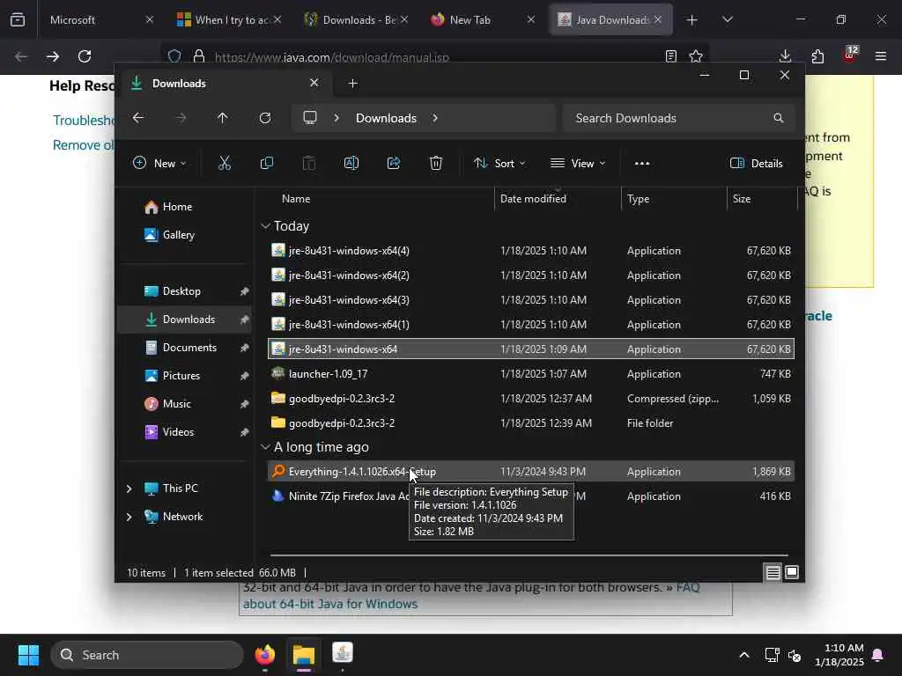Switch to large thumbnails view layout icon
Viewport: 902px width, 676px height.
(x=792, y=572)
